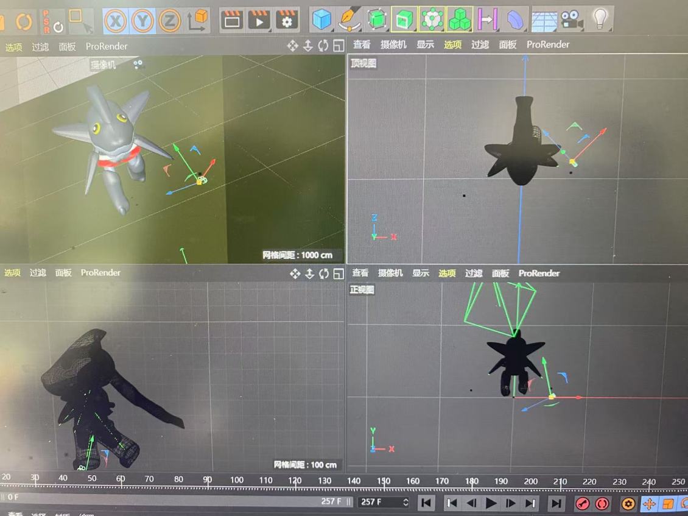Open highlighted 选项 menu in front view

tap(447, 273)
